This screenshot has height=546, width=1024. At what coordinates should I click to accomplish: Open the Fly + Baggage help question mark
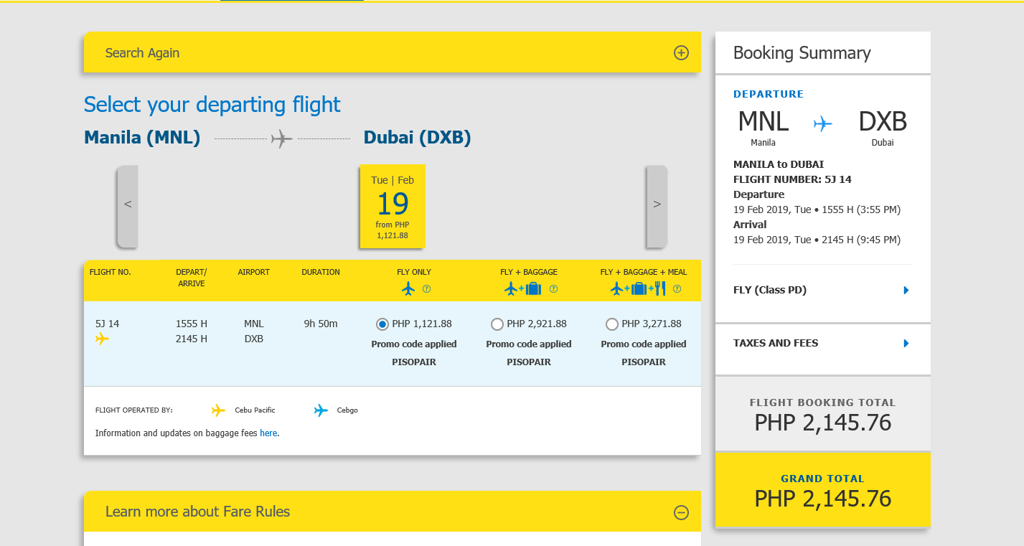coord(553,289)
